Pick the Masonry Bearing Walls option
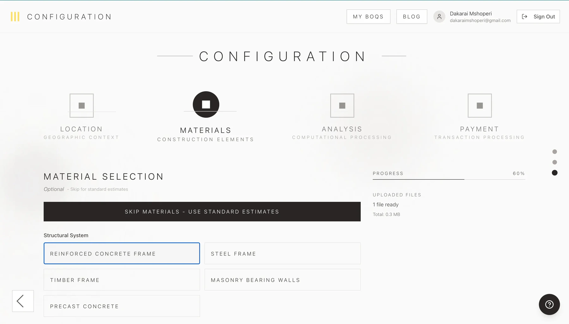Viewport: 569px width, 324px height. pos(283,280)
